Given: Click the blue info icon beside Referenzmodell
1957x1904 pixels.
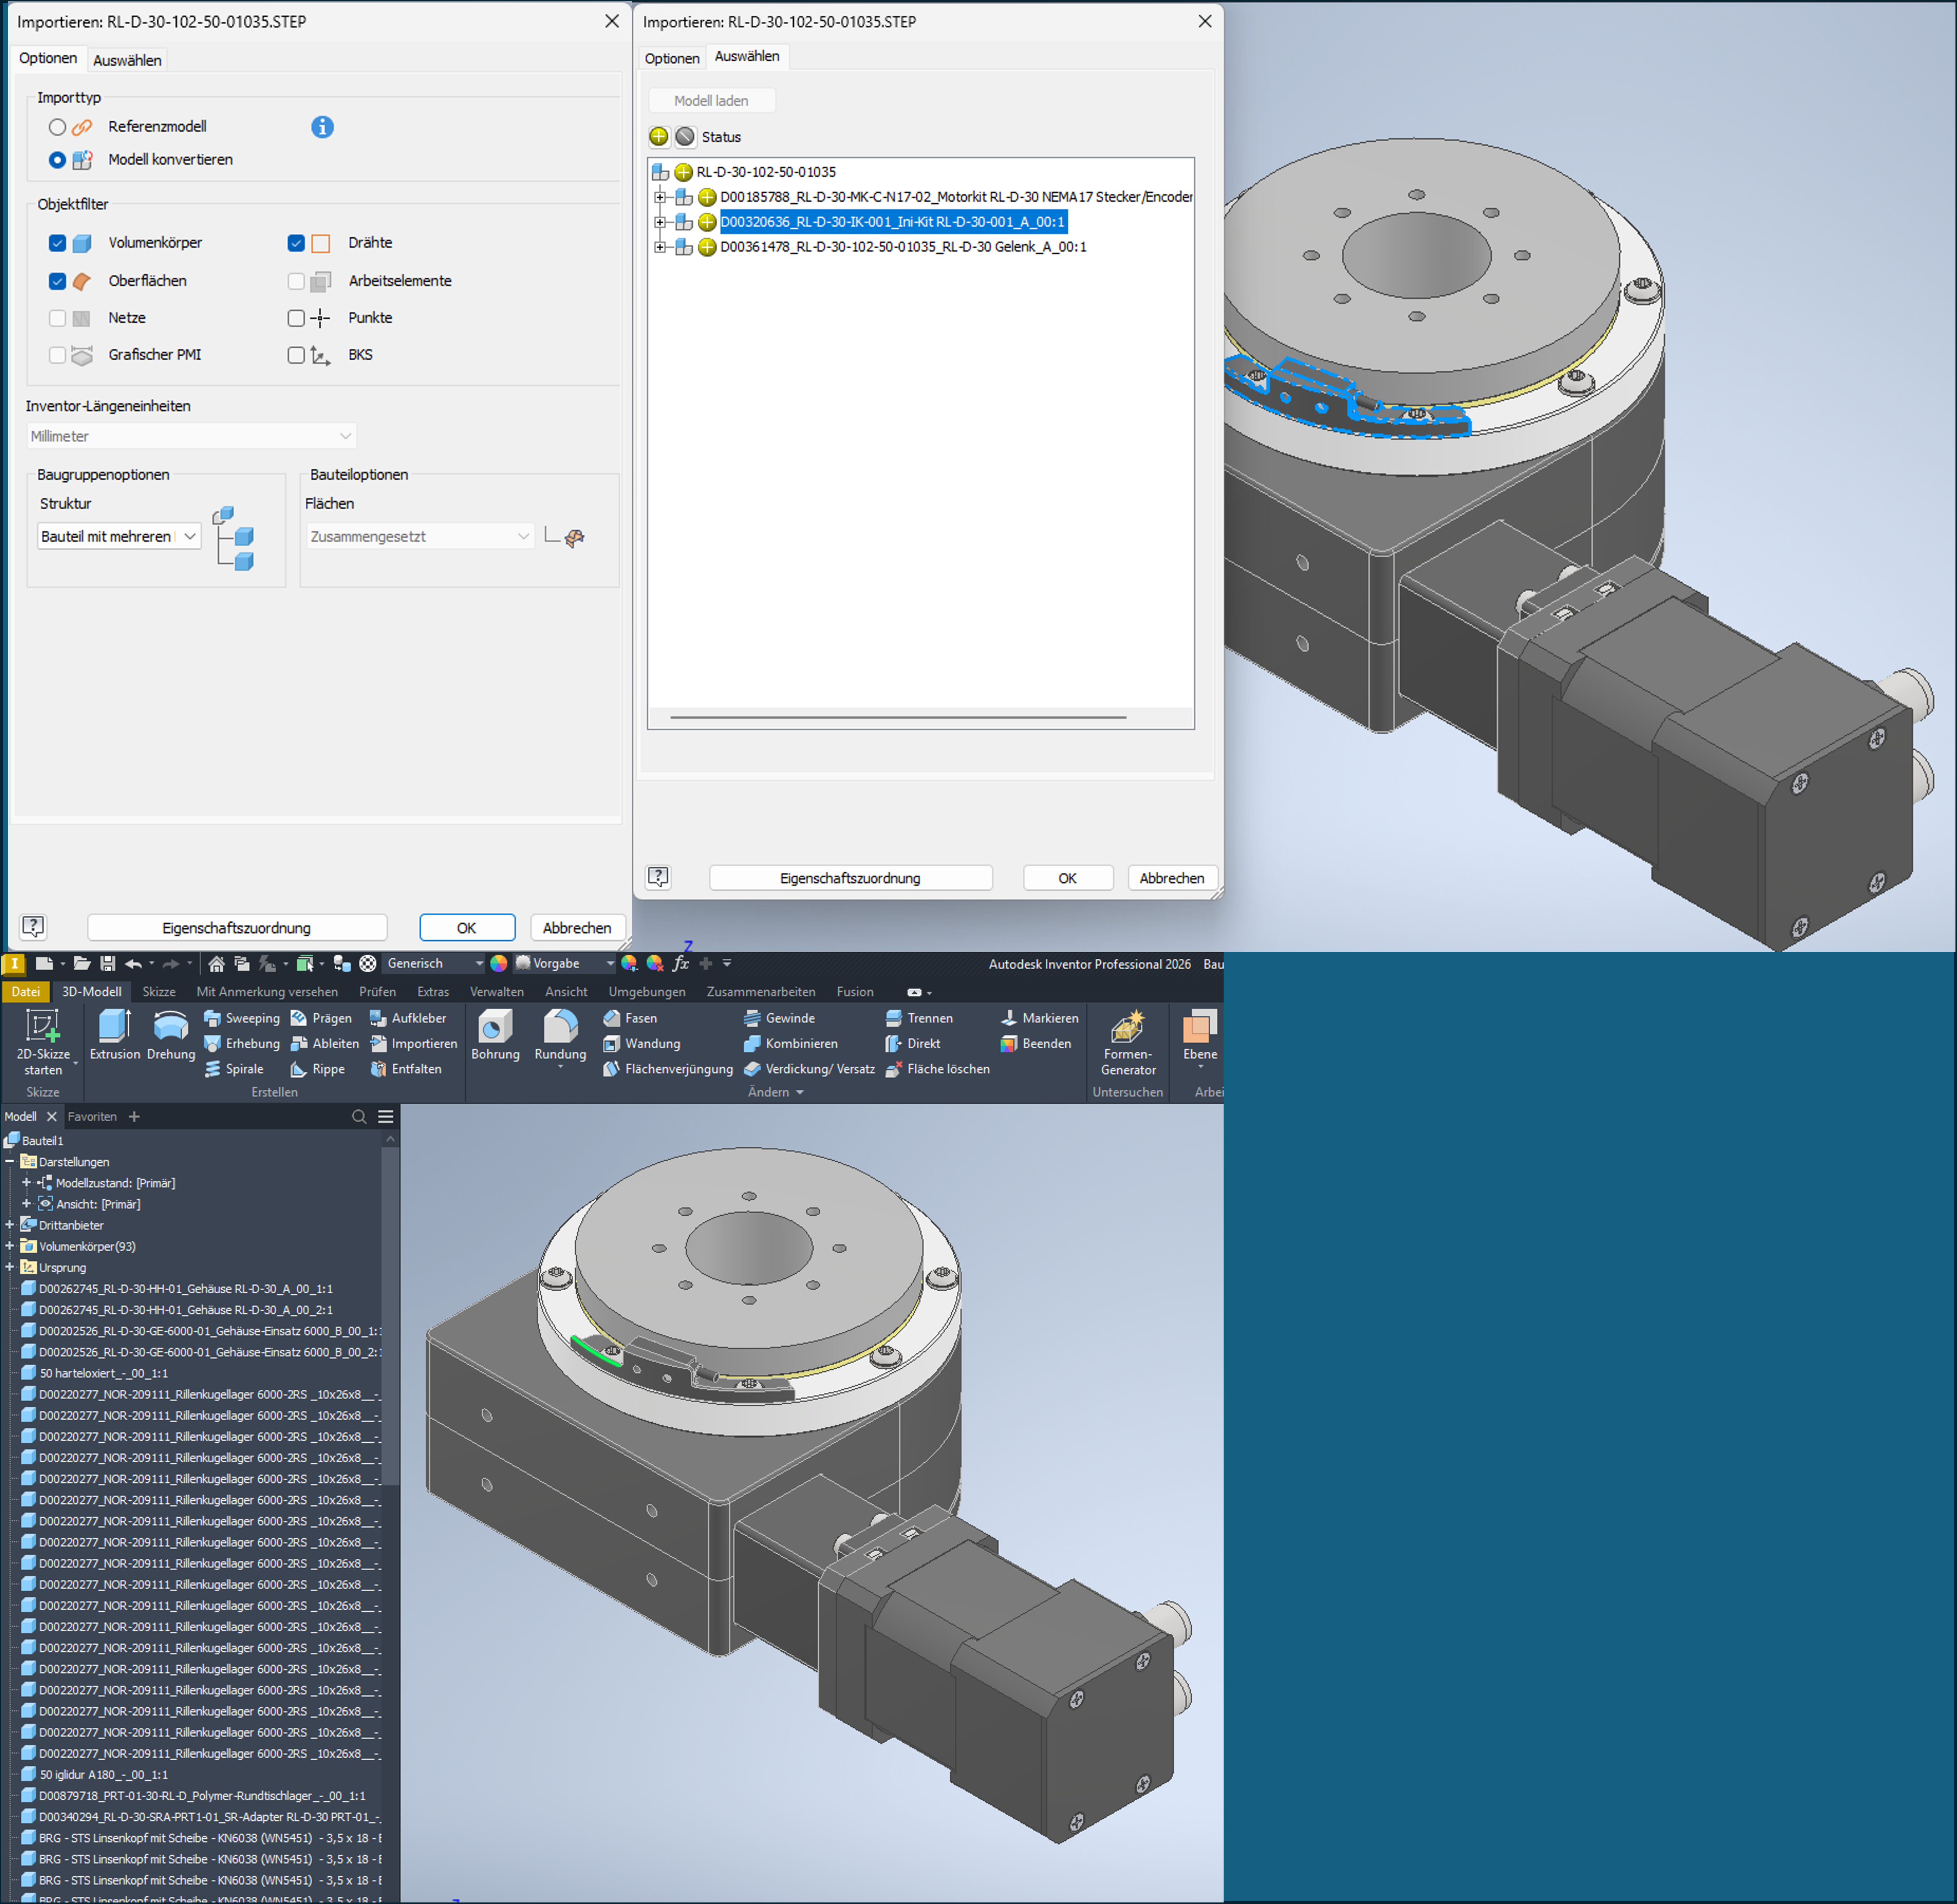Looking at the screenshot, I should tap(322, 127).
